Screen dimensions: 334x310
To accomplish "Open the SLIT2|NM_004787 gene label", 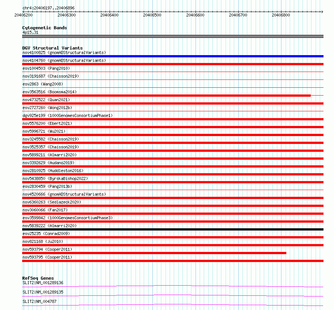I will pos(39,301).
